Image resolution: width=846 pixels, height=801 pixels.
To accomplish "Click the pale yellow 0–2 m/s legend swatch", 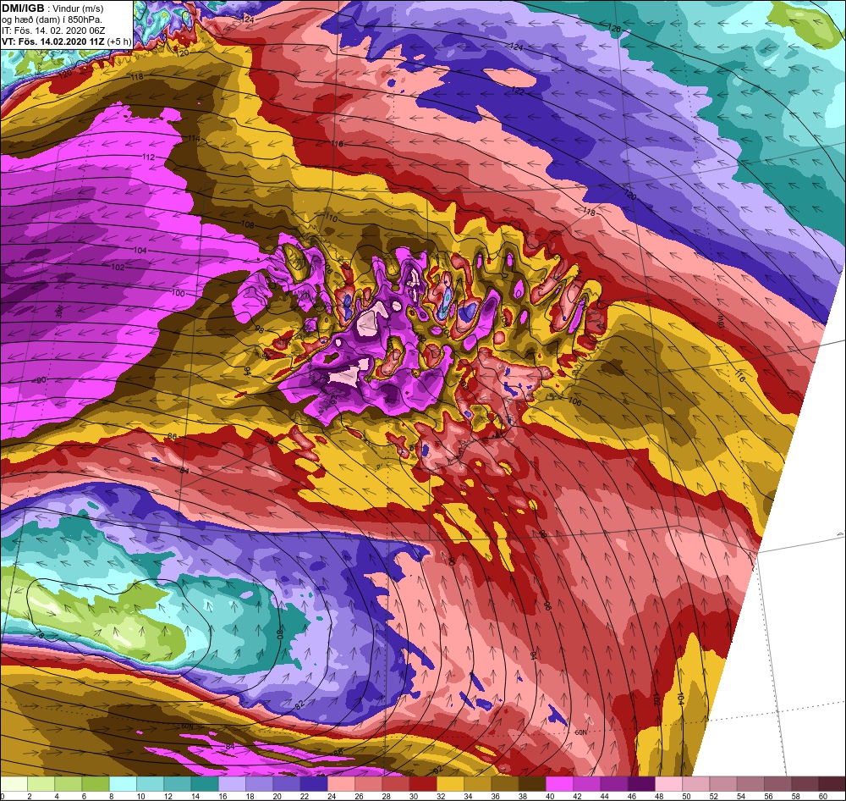I will [x=14, y=784].
